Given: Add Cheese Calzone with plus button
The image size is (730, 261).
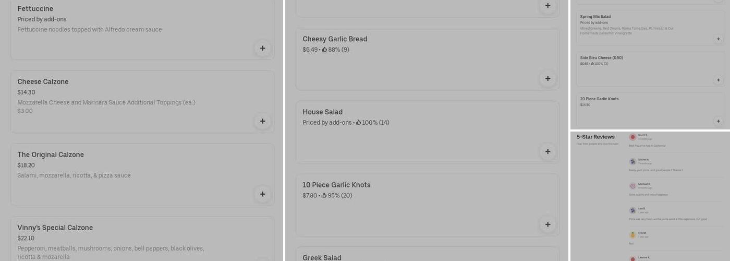Looking at the screenshot, I should pos(262,121).
